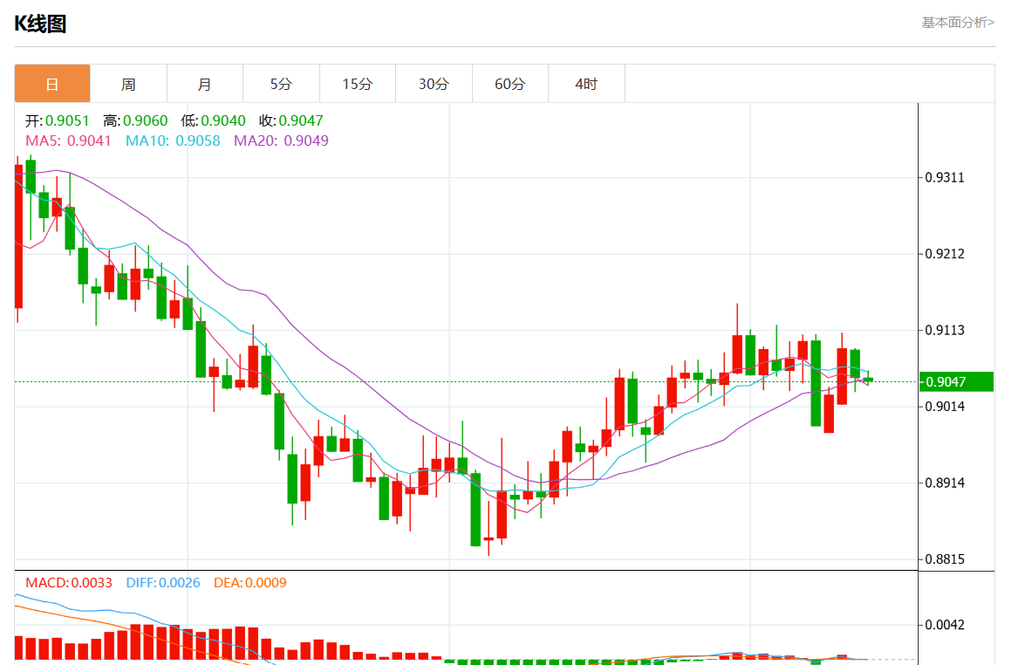Click the 0.9014 price axis label
The image size is (1032, 665).
[x=945, y=406]
